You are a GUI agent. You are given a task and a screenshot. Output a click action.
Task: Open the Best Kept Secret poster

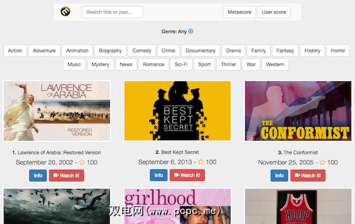pos(177,111)
